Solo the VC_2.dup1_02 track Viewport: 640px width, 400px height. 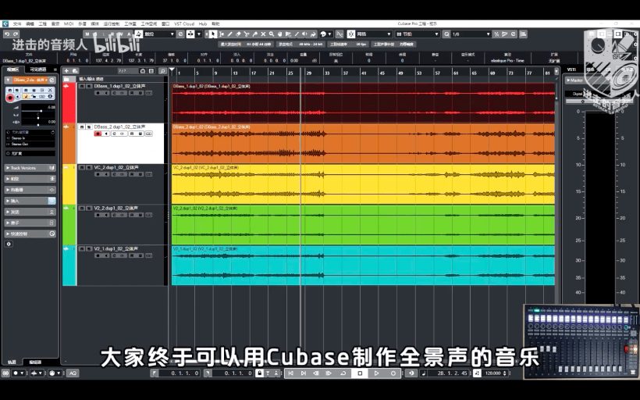pos(88,167)
